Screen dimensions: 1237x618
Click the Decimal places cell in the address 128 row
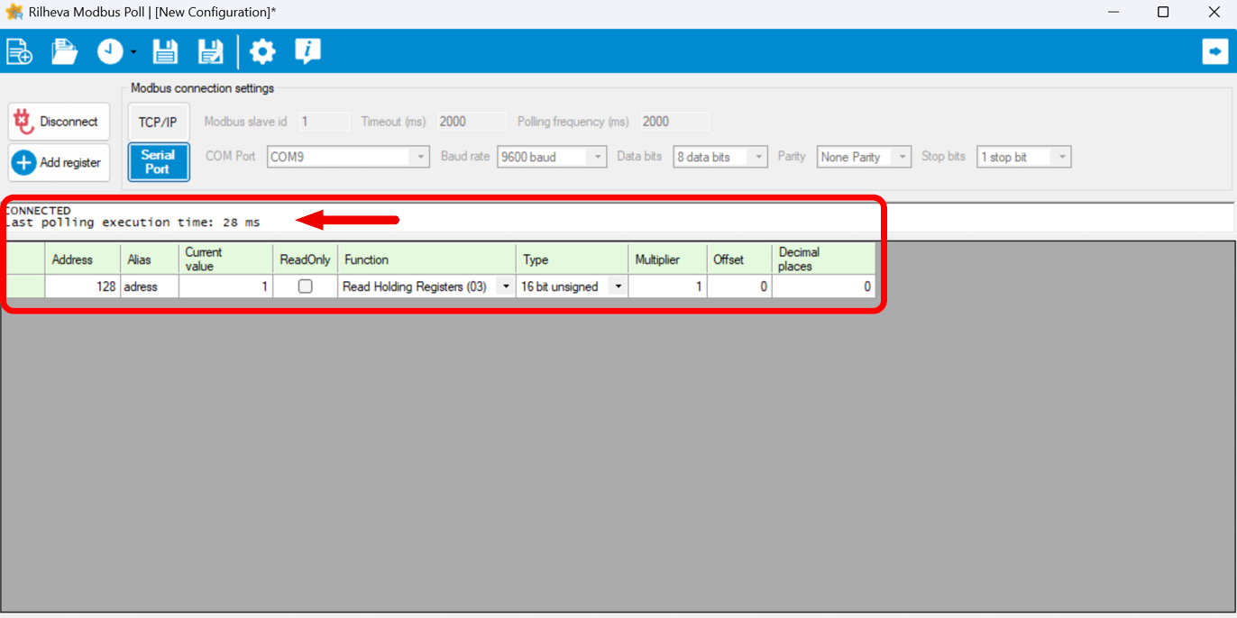[823, 286]
